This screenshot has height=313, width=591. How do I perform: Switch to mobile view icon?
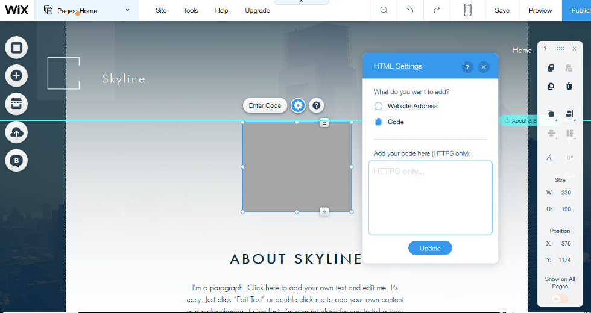pos(467,10)
